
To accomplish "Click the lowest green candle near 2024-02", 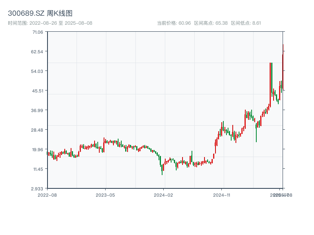I will pos(162,170).
